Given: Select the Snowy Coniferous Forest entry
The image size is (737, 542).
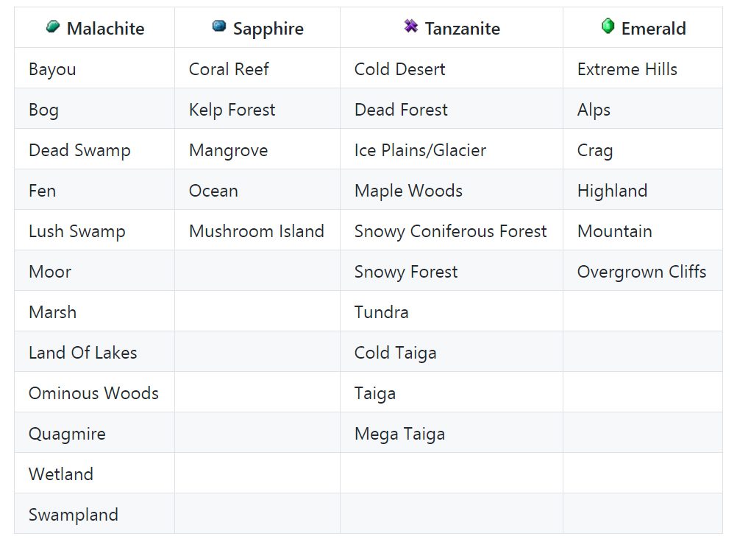Looking at the screenshot, I should pyautogui.click(x=450, y=231).
